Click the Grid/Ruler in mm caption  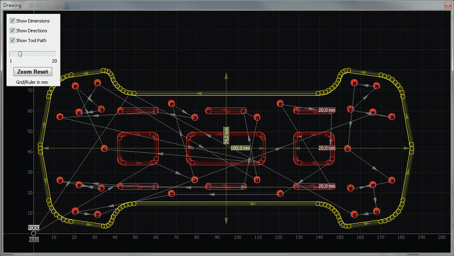pos(33,82)
